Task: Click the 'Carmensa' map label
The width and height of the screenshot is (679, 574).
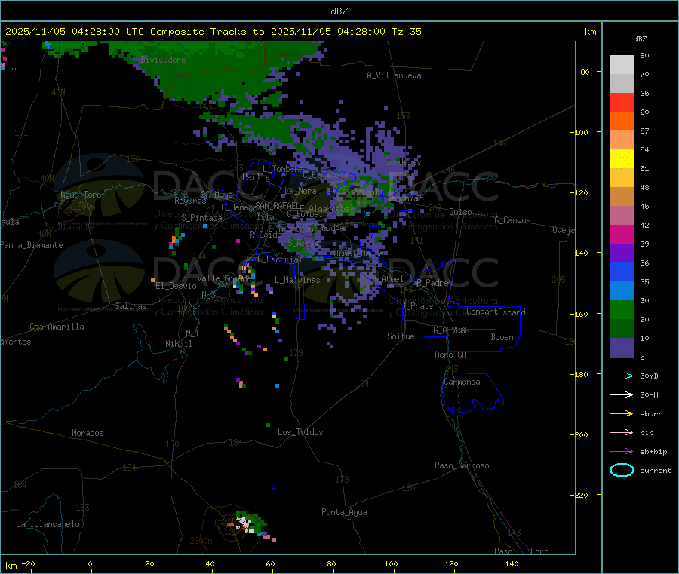Action: pyautogui.click(x=462, y=382)
